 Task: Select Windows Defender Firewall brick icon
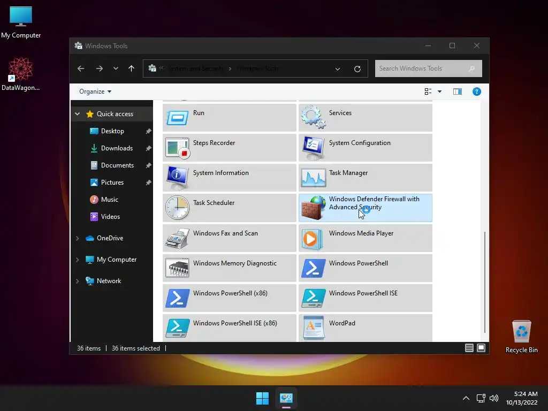pos(313,208)
